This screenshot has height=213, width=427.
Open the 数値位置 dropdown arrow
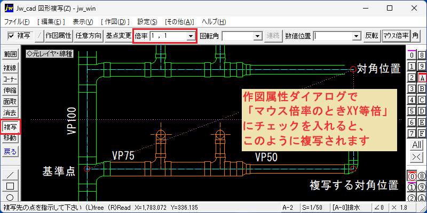click(356, 36)
